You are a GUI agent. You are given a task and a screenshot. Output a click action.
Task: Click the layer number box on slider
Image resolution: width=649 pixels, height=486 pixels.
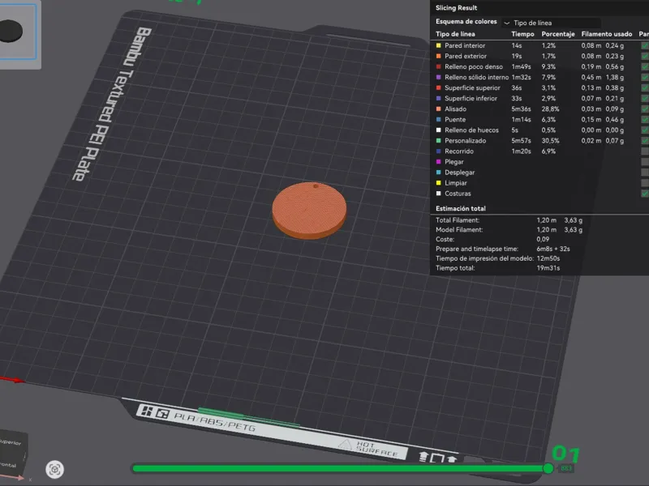coord(565,468)
